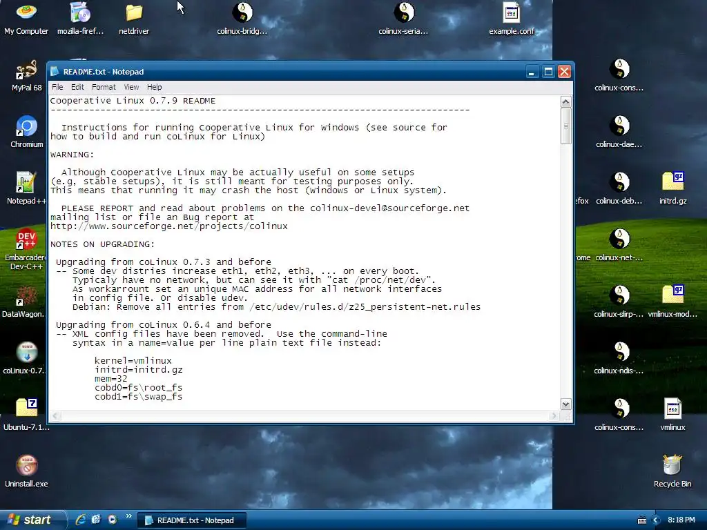Image resolution: width=707 pixels, height=530 pixels.
Task: Click the 'WARNING:' line in the text
Action: [72, 155]
